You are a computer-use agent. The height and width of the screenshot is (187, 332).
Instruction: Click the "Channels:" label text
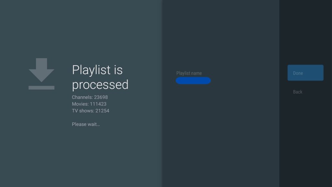pyautogui.click(x=82, y=97)
